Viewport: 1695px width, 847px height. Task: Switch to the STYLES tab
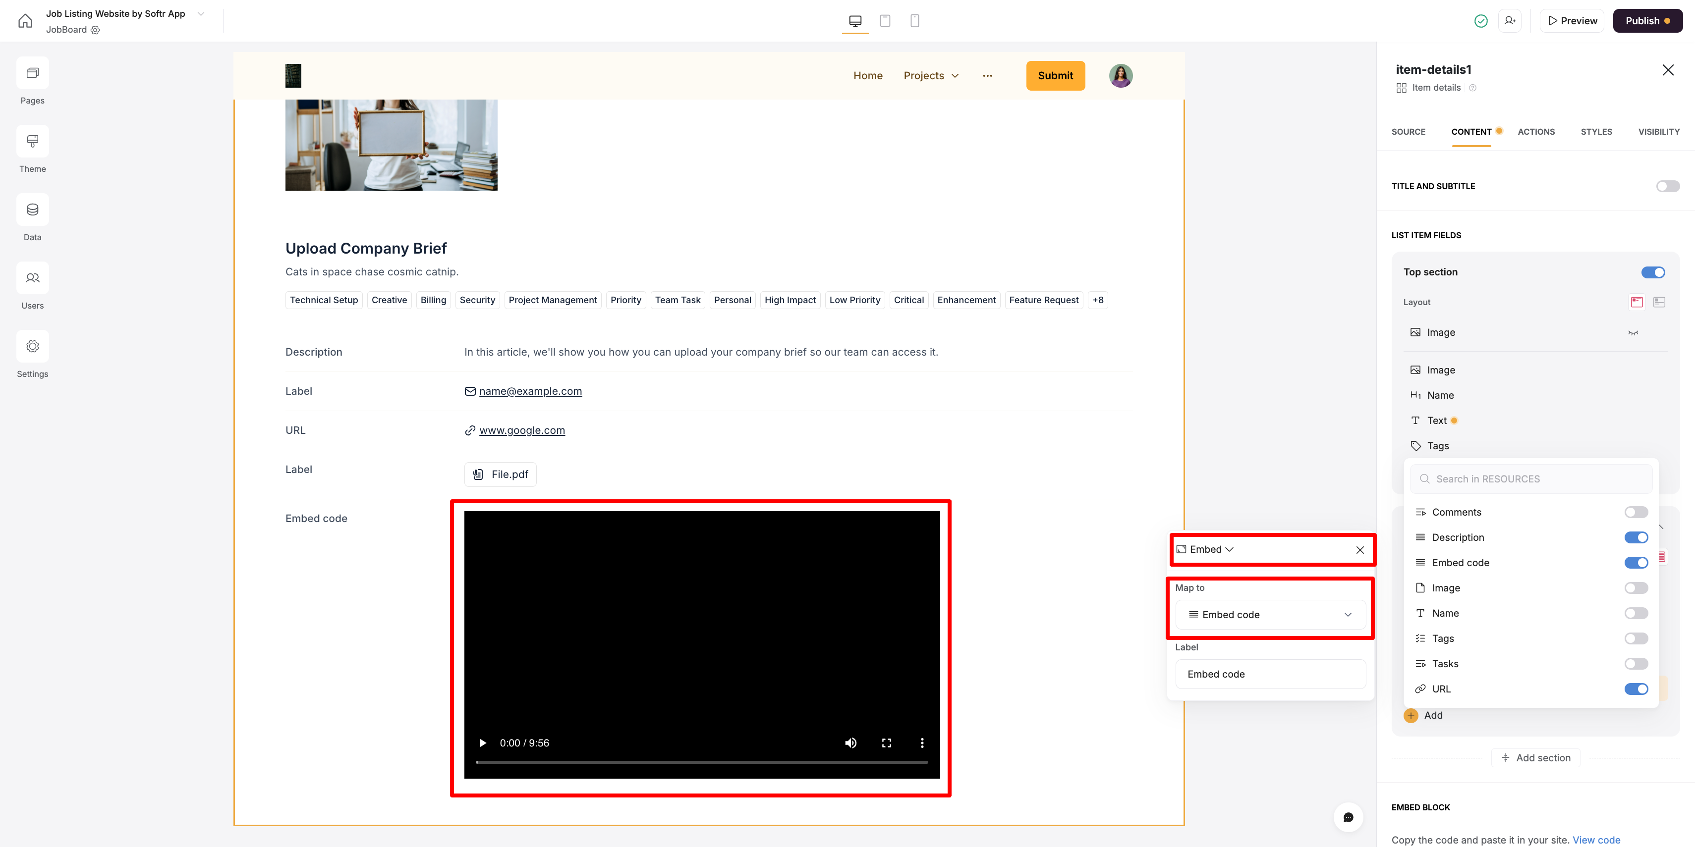point(1596,132)
